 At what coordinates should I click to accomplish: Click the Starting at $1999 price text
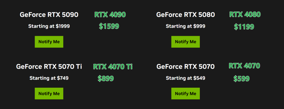click(x=49, y=26)
